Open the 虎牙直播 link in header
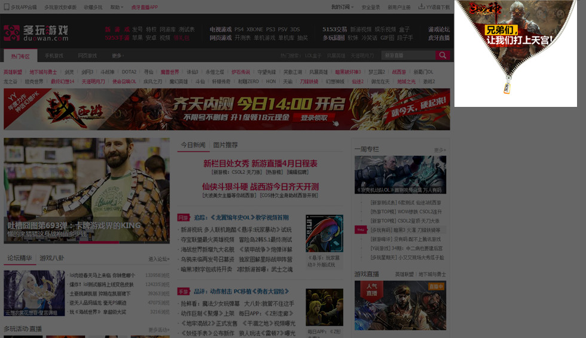Viewport: 586px width, 338px height. click(x=439, y=38)
